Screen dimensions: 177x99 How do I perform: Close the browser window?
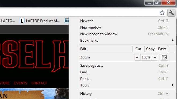tap(168, 3)
